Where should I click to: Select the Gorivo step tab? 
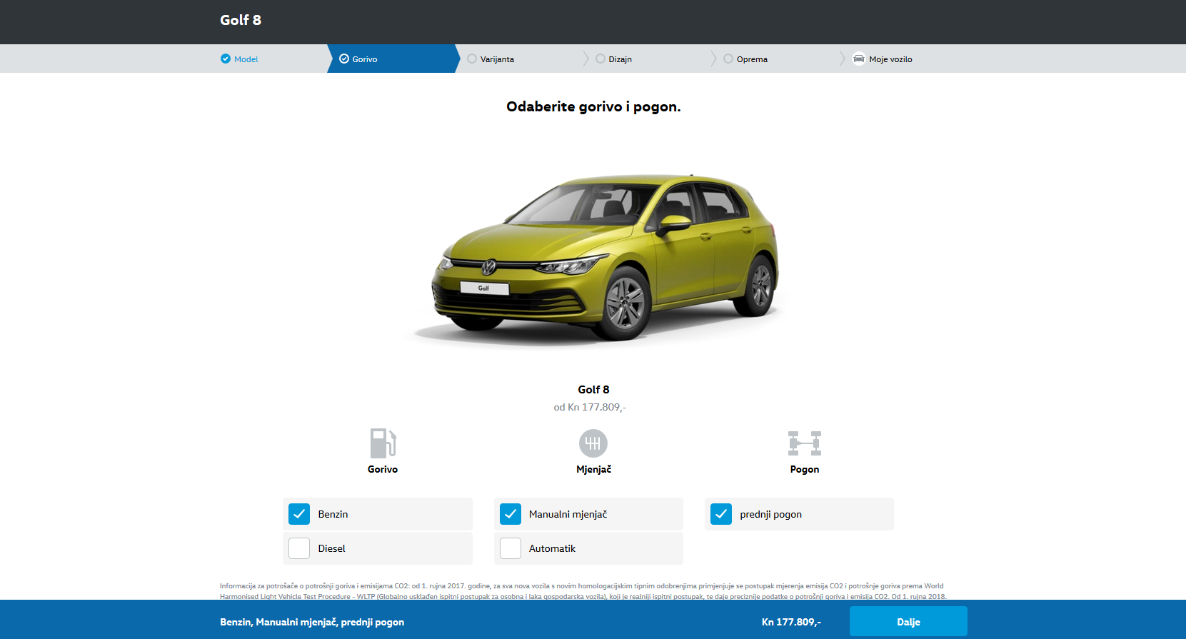pyautogui.click(x=393, y=59)
